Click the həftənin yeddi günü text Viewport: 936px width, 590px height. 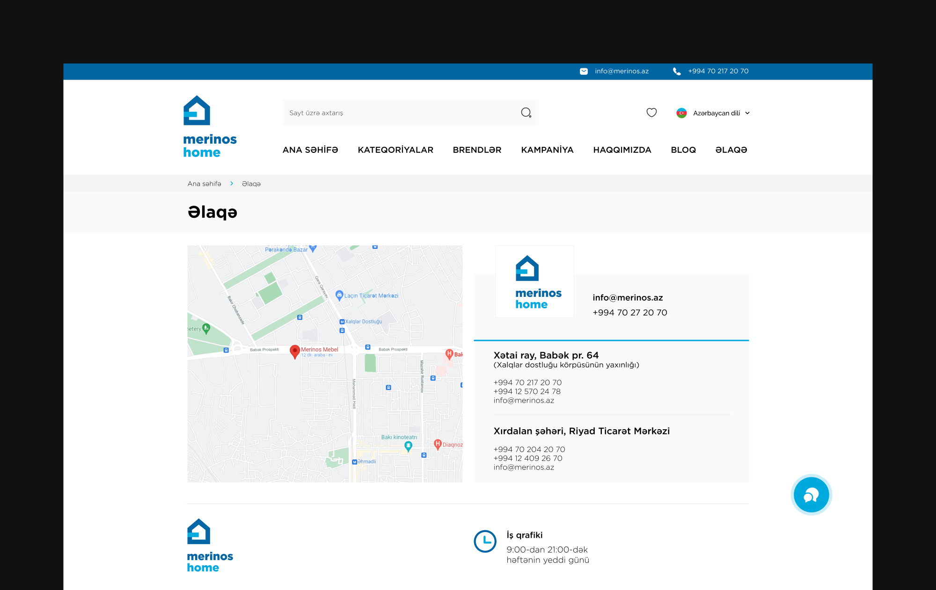coord(548,560)
